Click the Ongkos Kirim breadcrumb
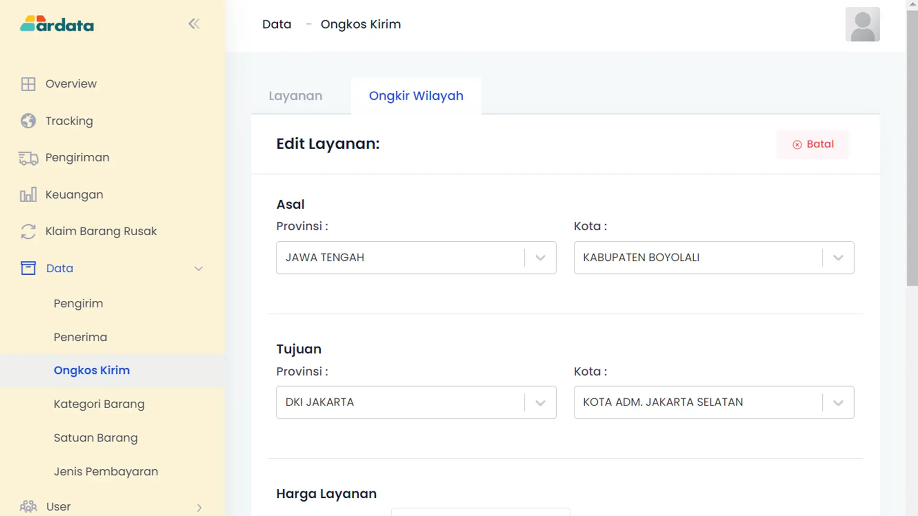 [361, 24]
